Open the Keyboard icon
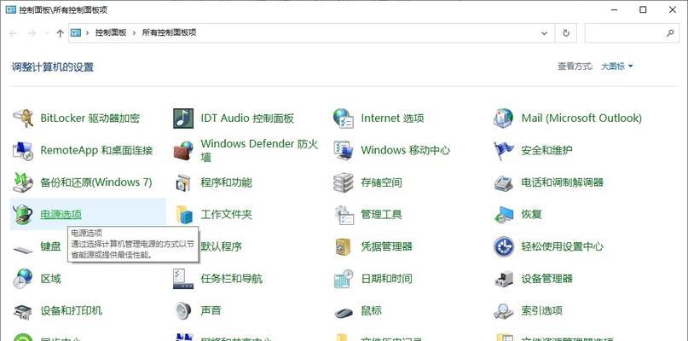The width and height of the screenshot is (688, 341). (x=23, y=249)
